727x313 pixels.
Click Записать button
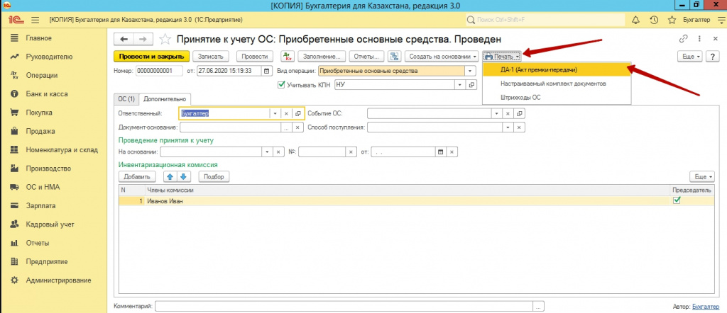click(x=210, y=57)
